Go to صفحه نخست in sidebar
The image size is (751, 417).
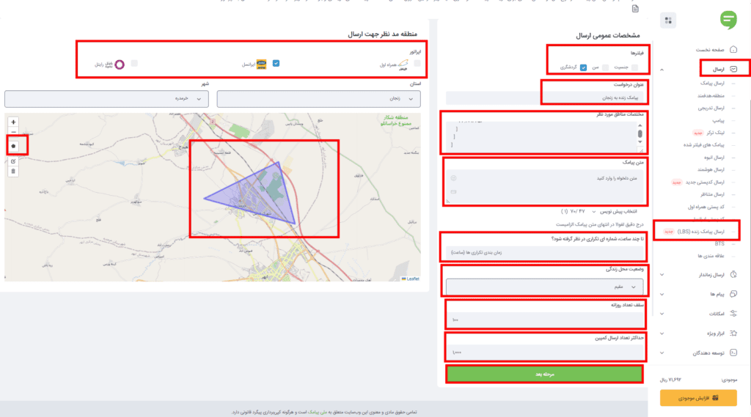[710, 50]
